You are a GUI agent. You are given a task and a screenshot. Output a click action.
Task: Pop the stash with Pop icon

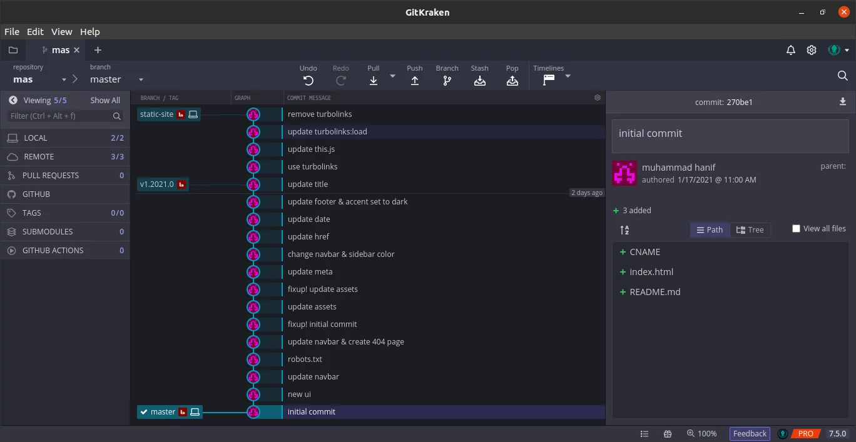[x=512, y=80]
